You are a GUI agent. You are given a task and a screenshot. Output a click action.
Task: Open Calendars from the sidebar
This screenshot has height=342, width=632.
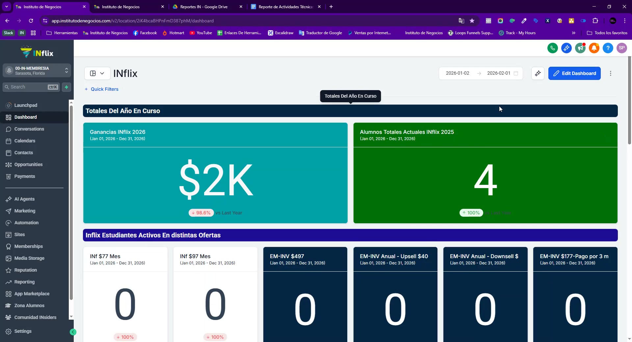(x=25, y=141)
